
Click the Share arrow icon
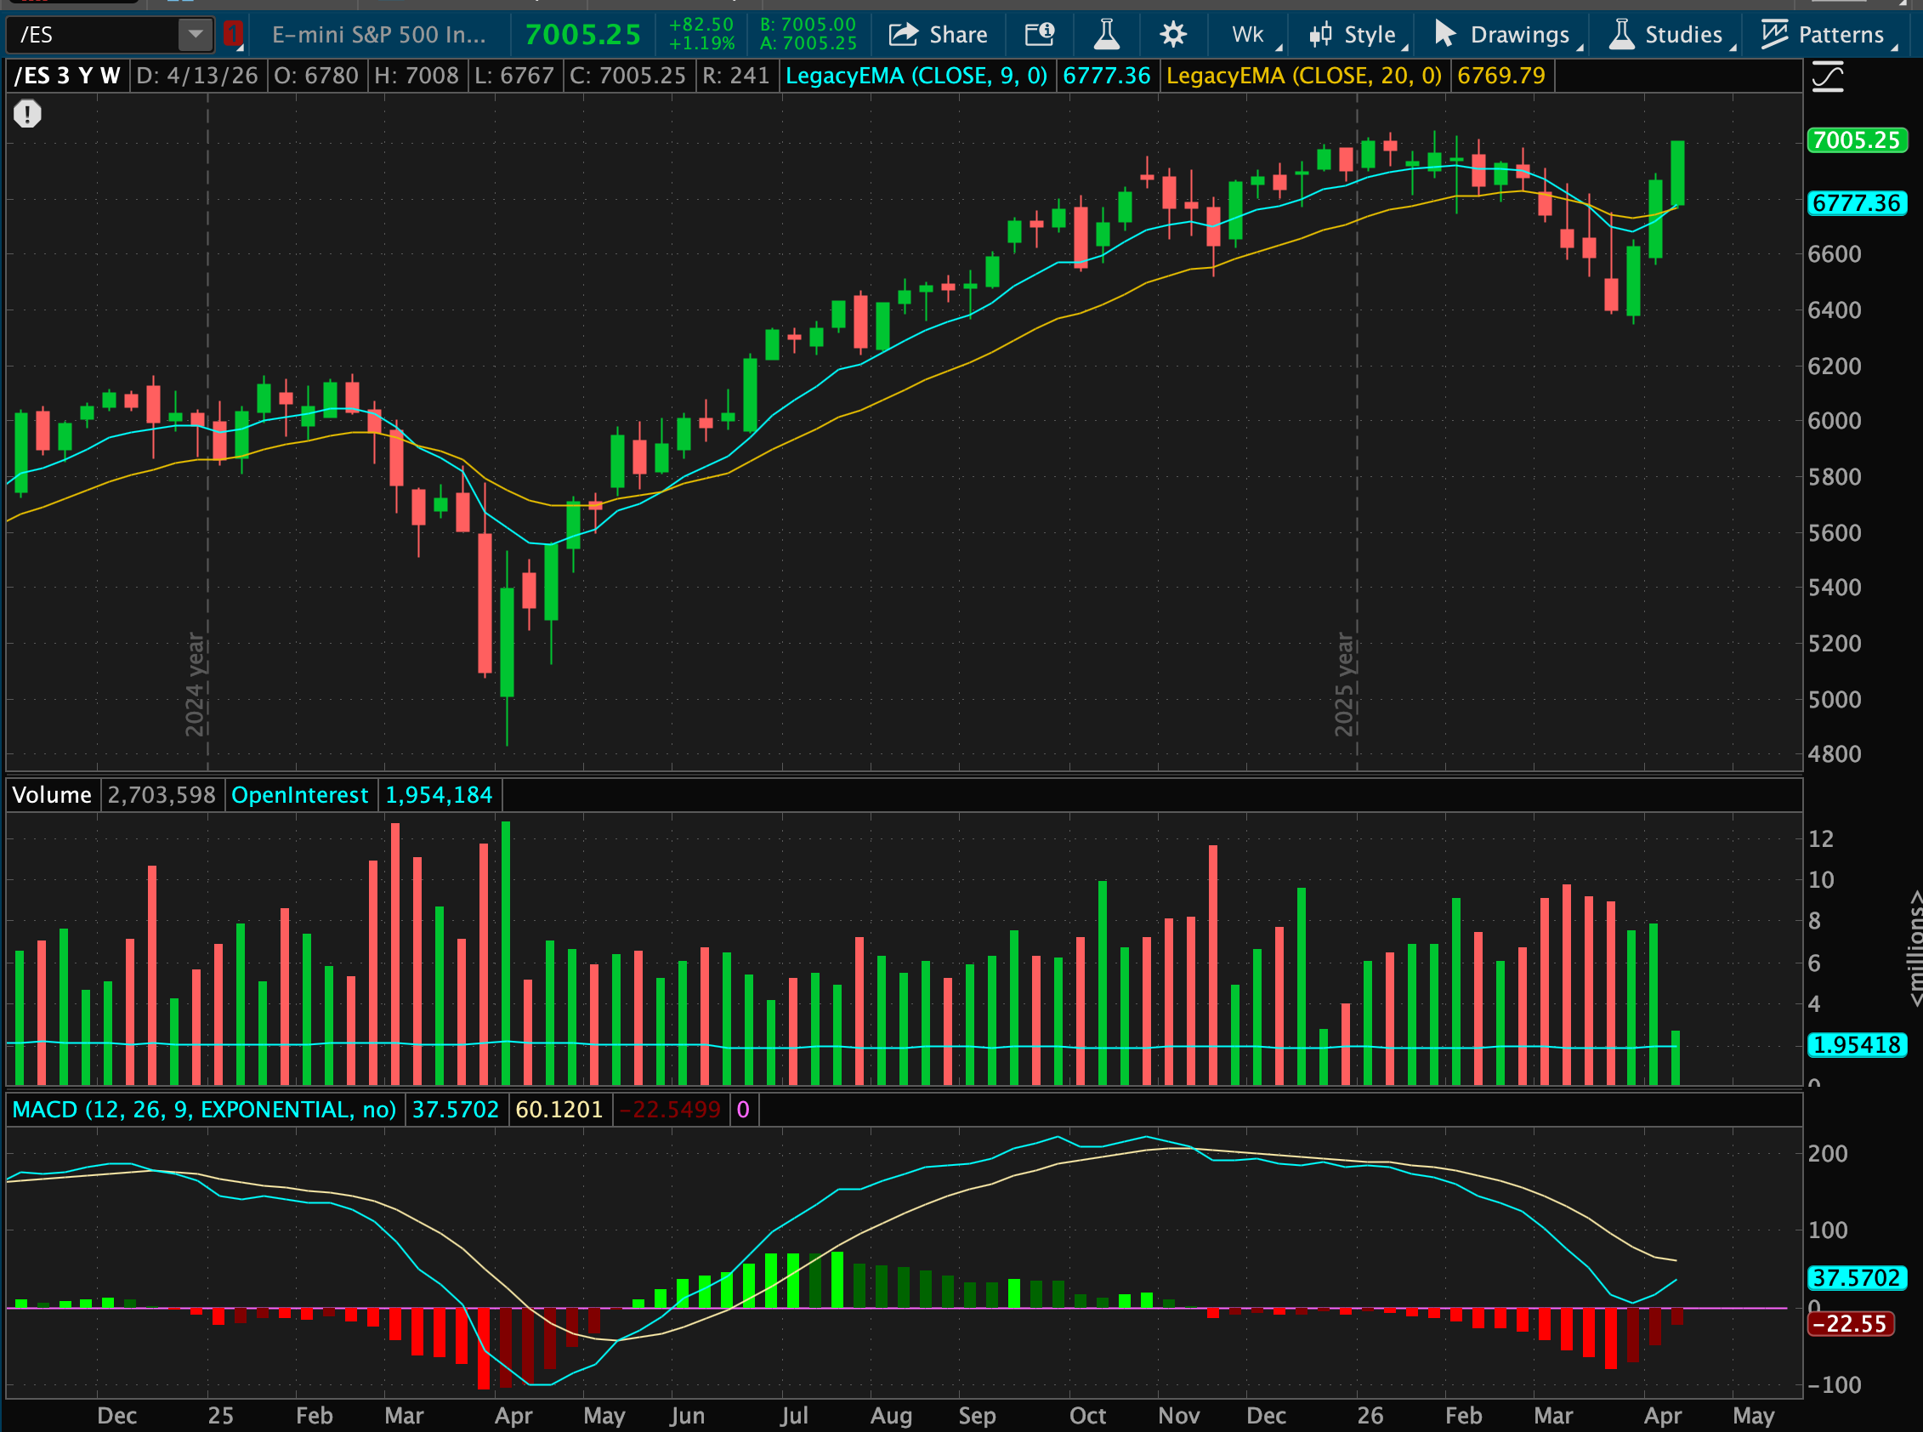tap(903, 35)
